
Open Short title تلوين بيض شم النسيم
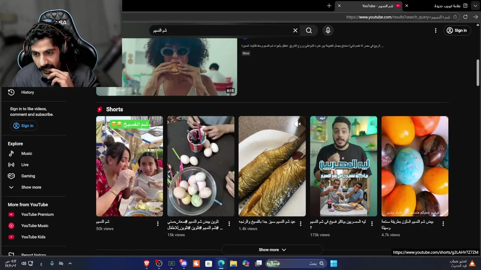point(195,225)
